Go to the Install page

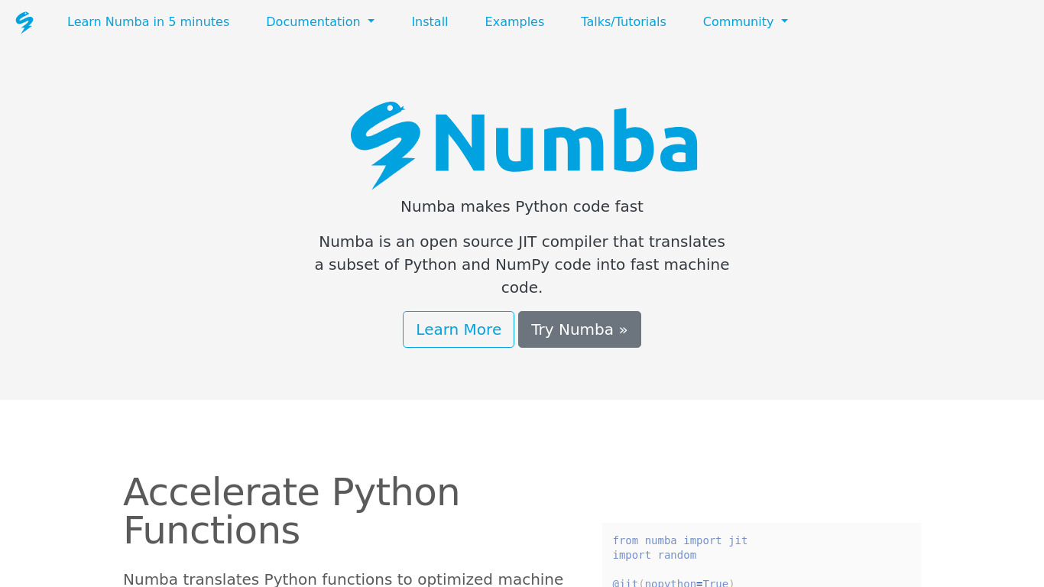tap(430, 21)
